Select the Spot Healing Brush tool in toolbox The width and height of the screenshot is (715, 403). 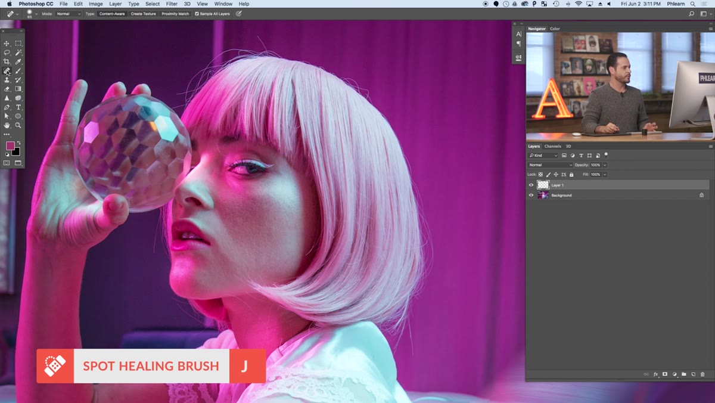(7, 71)
